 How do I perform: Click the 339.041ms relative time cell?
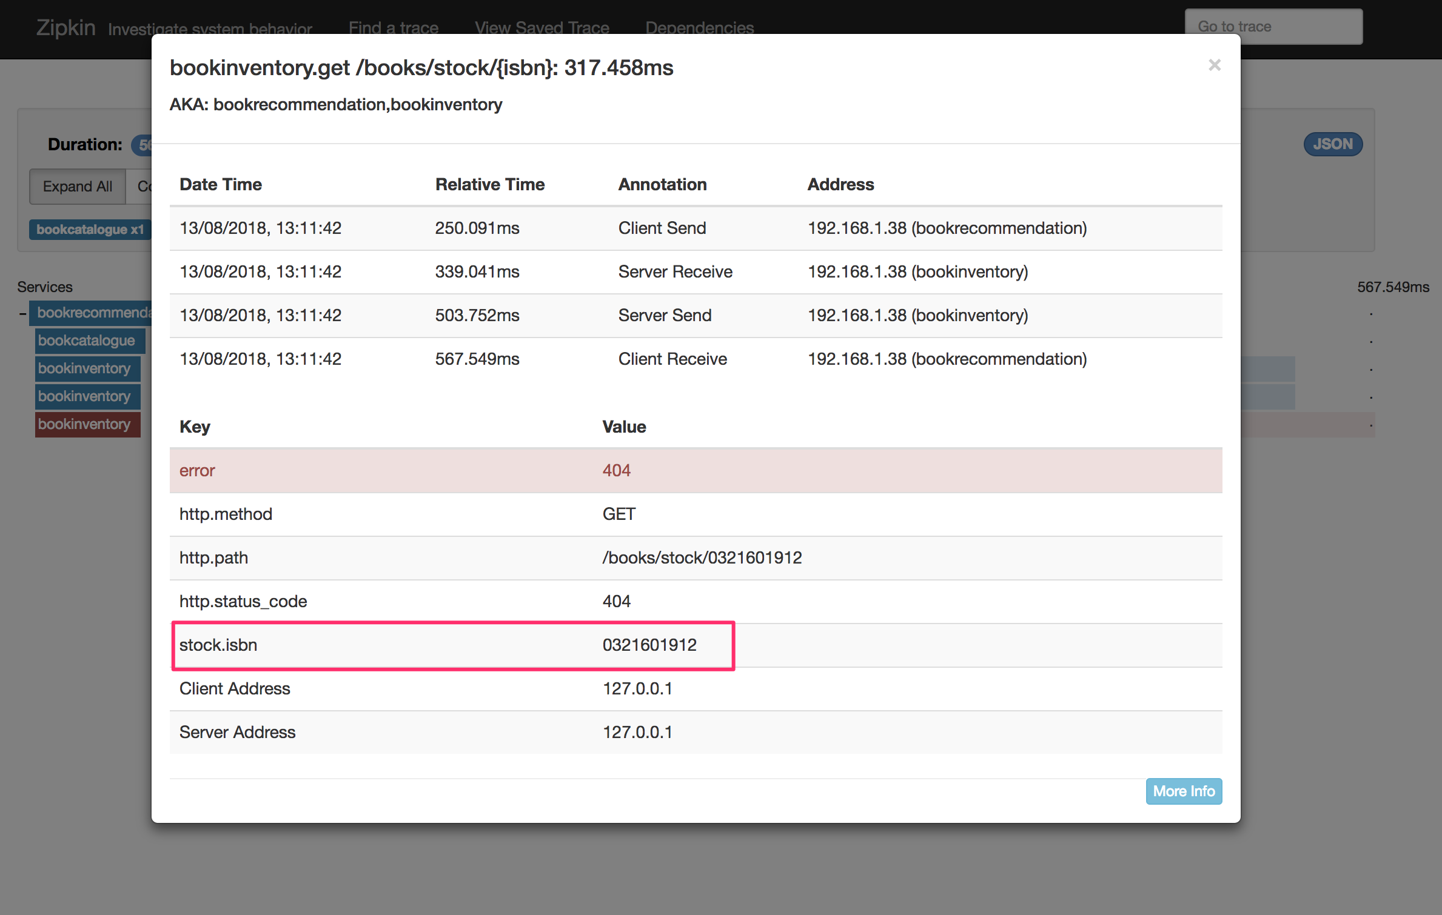[x=477, y=272]
